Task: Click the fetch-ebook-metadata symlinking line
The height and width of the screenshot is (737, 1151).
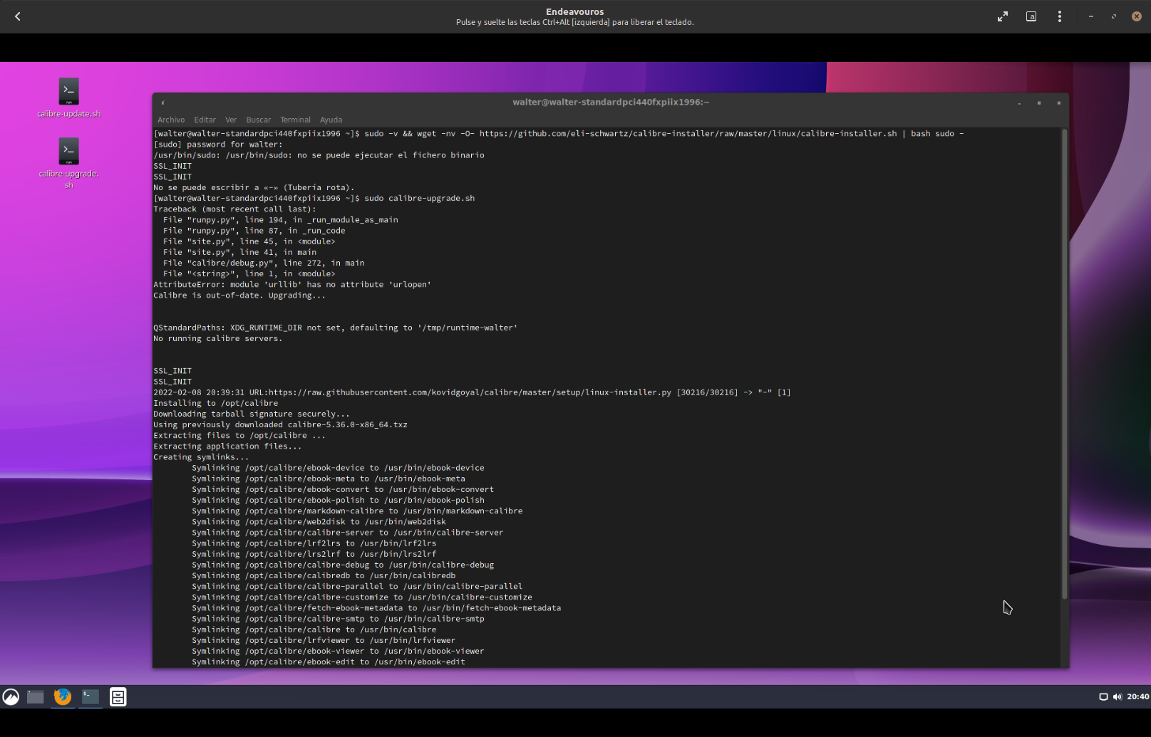Action: [x=376, y=608]
